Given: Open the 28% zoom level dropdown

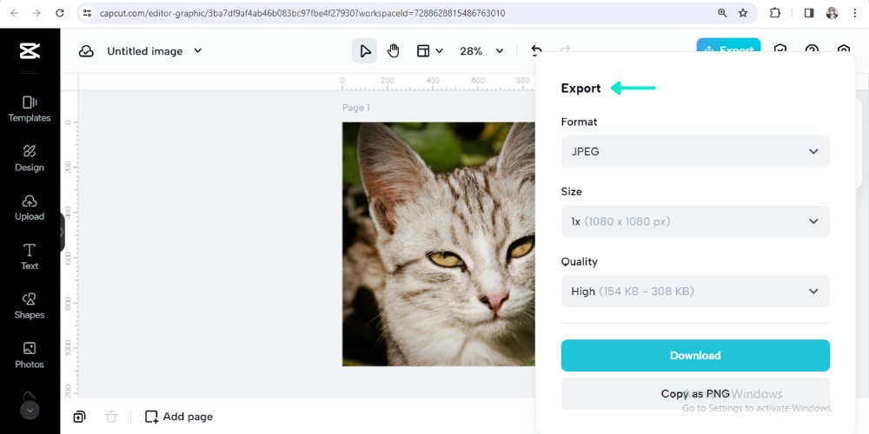Looking at the screenshot, I should click(481, 51).
